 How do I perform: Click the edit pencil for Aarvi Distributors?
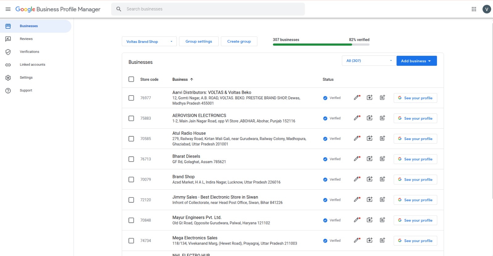tap(357, 98)
